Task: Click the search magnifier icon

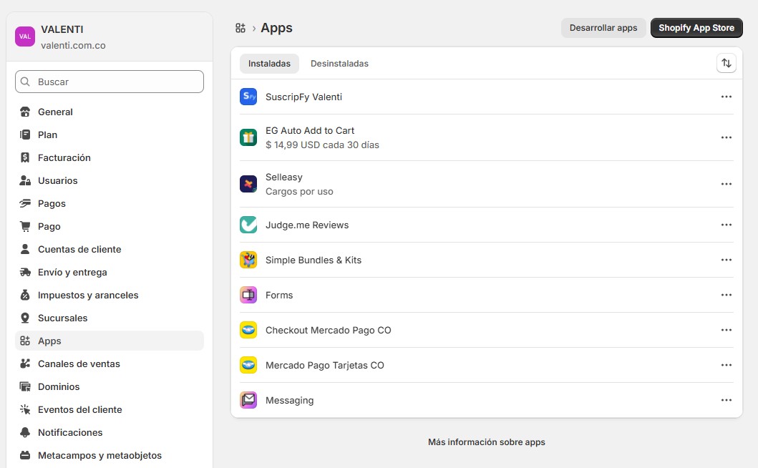Action: coord(25,82)
